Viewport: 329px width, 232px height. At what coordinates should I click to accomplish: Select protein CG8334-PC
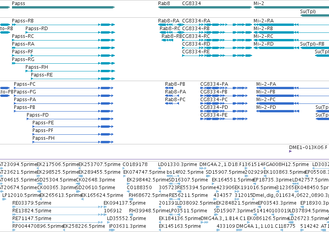click(x=214, y=100)
